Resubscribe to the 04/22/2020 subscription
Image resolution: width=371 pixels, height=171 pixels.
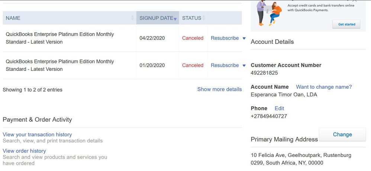coord(225,38)
